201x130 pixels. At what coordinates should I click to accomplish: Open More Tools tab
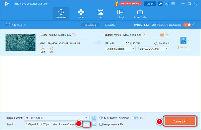tap(140, 14)
